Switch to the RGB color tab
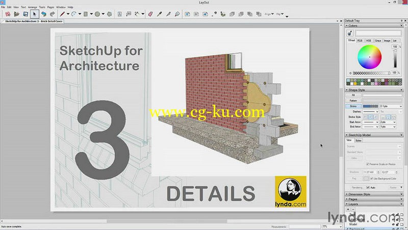Viewport: 408px width, 230px height. [360, 41]
